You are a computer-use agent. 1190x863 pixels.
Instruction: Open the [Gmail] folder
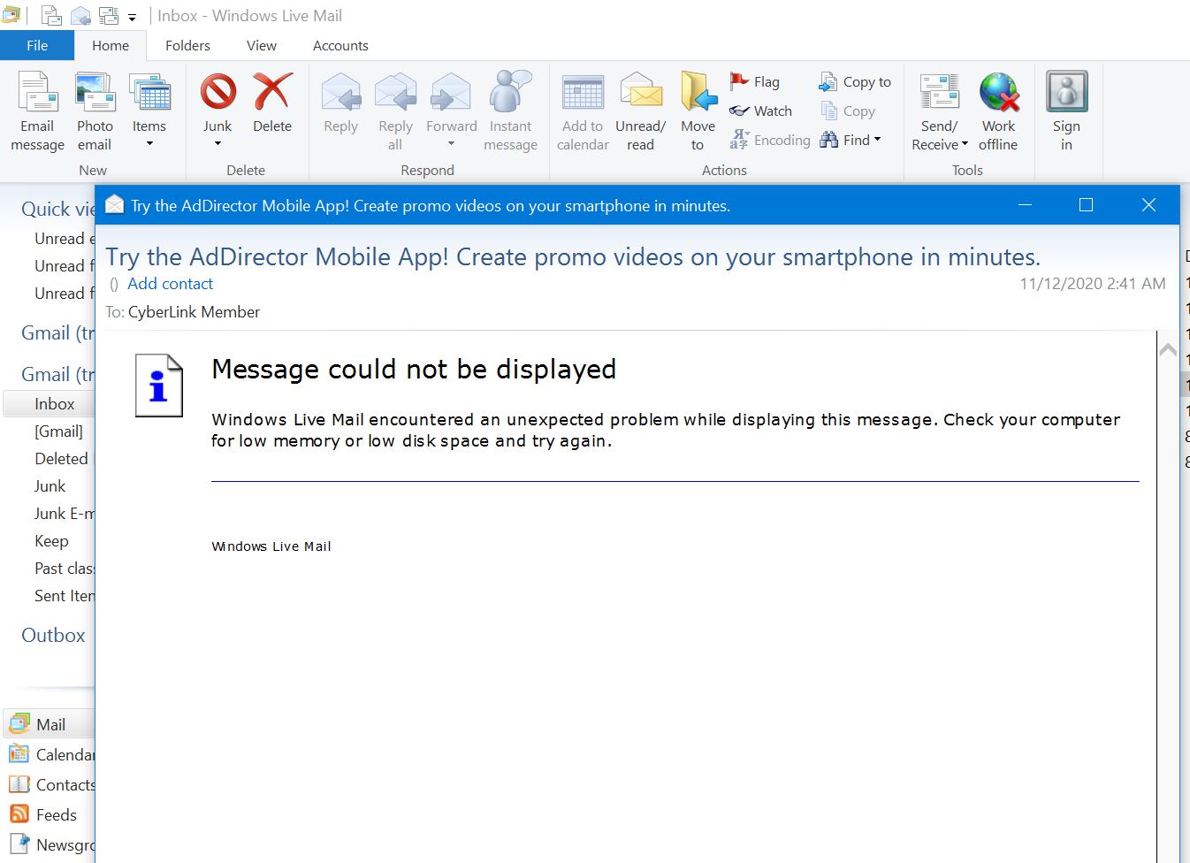pyautogui.click(x=58, y=431)
